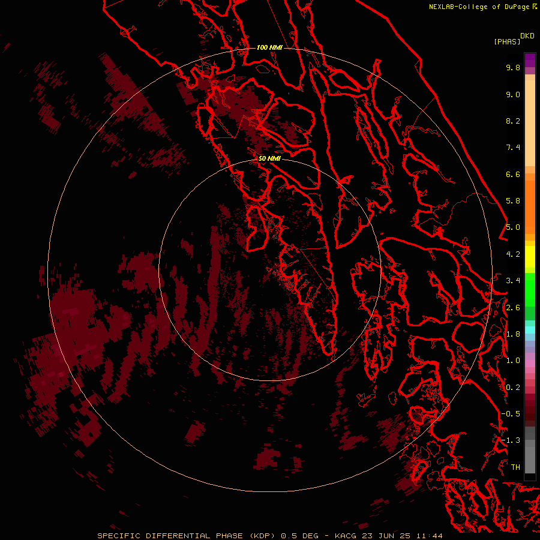Click the -0.5 legend value

point(511,414)
